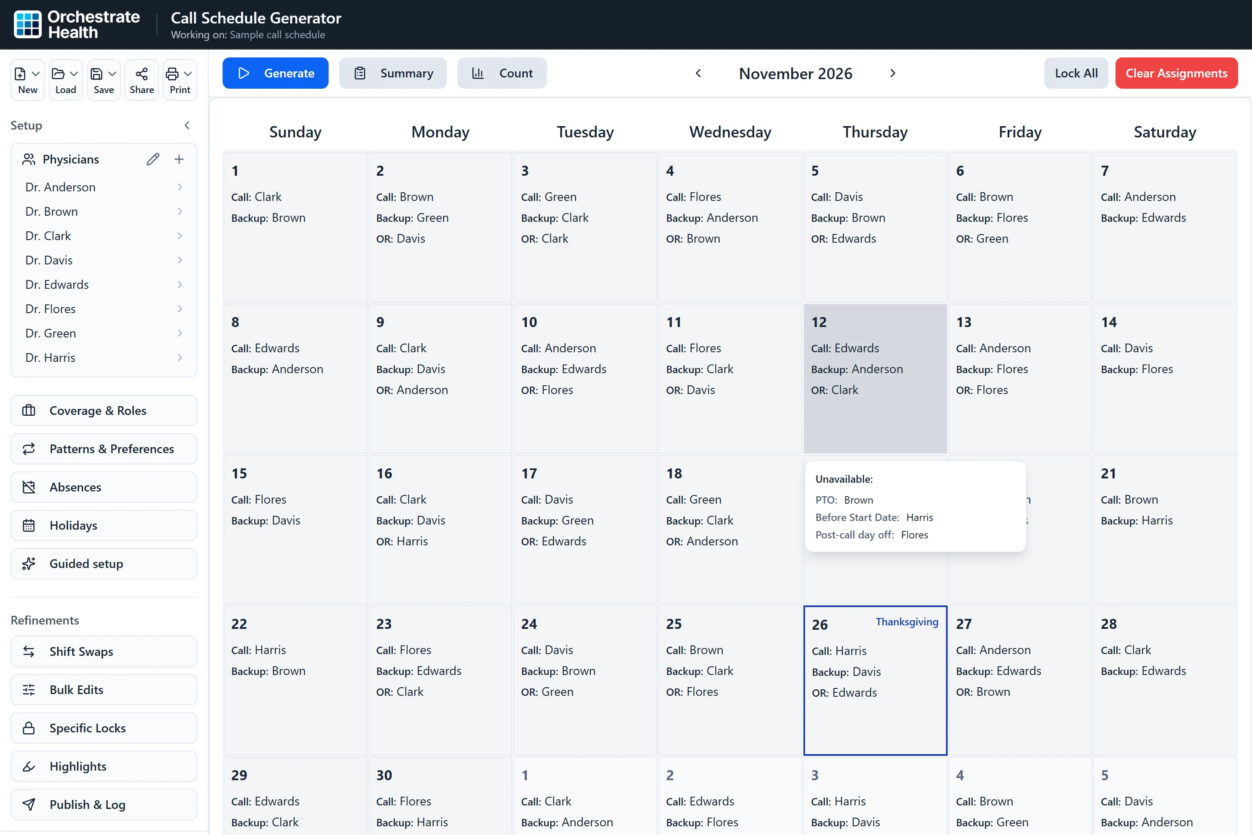Click the Orchestrate Health logo icon
This screenshot has width=1252, height=835.
tap(28, 24)
